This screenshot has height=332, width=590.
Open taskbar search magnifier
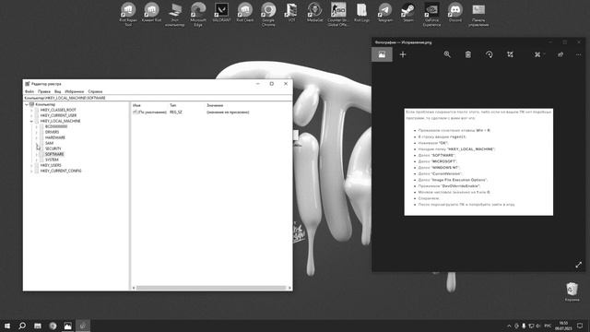click(22, 326)
